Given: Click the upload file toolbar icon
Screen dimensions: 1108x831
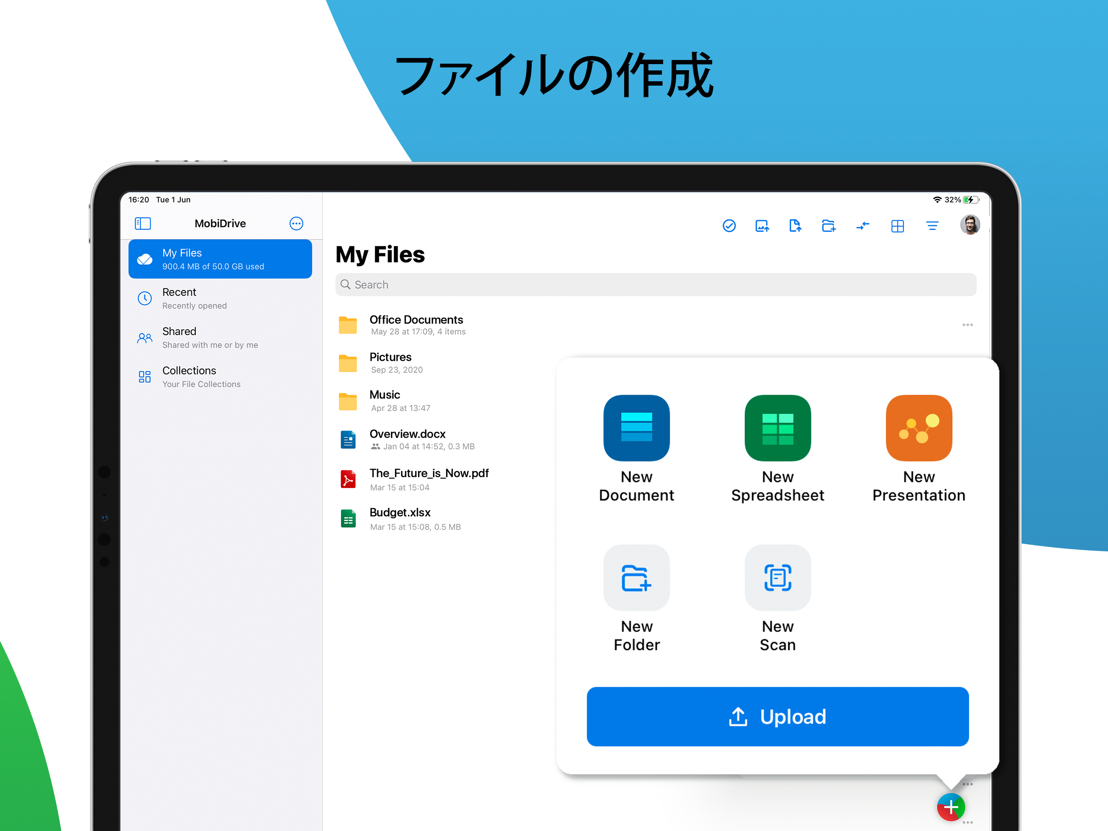Looking at the screenshot, I should [795, 226].
